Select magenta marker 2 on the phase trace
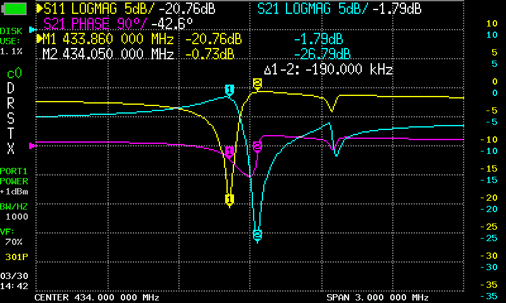 click(257, 146)
